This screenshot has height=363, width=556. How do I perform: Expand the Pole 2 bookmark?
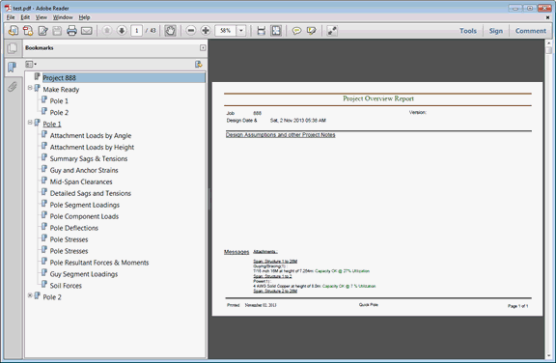click(x=30, y=295)
